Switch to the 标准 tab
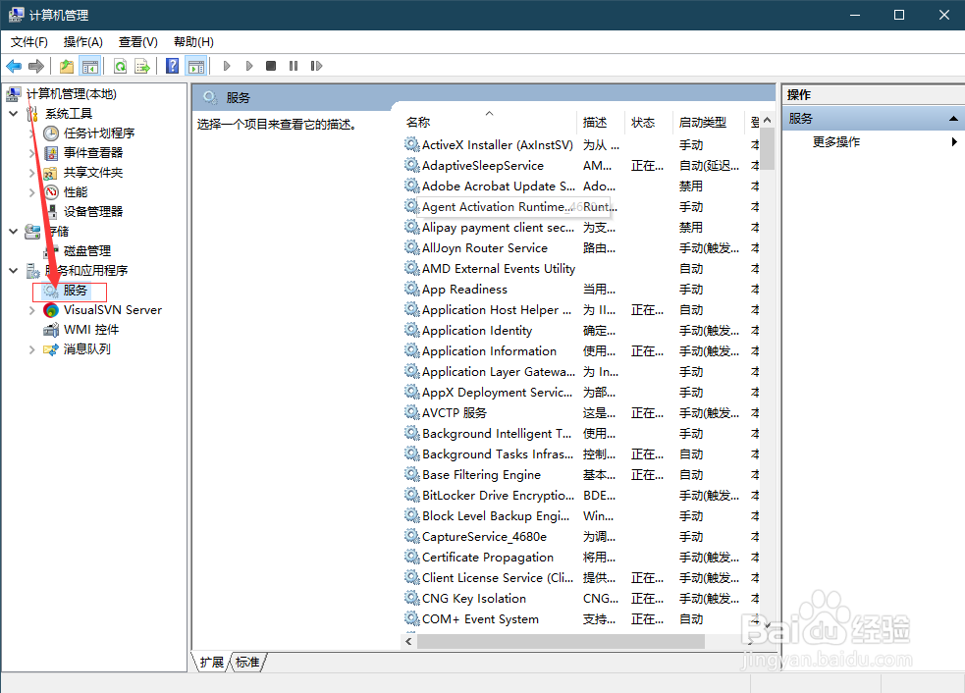The height and width of the screenshot is (693, 965). click(248, 662)
